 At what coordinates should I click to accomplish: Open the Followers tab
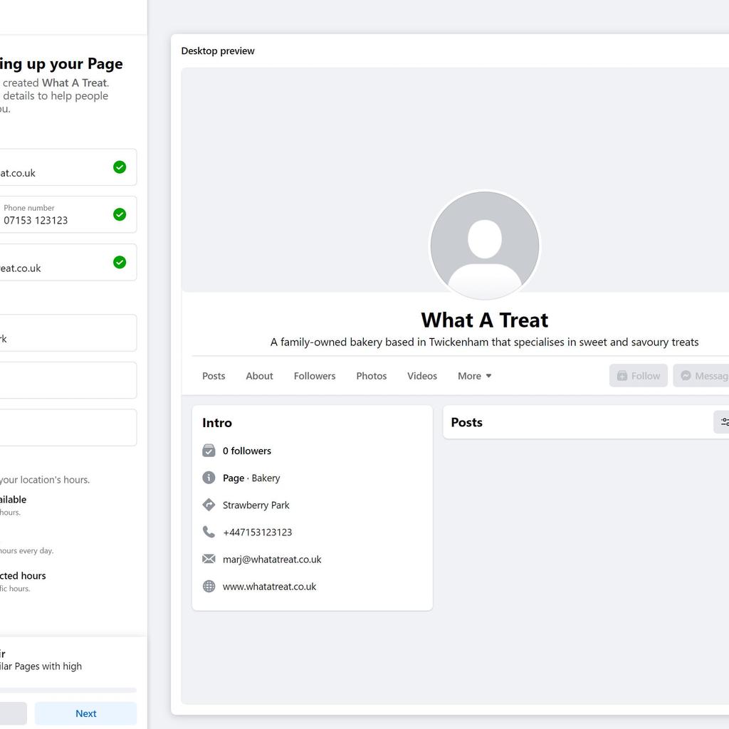(x=315, y=376)
